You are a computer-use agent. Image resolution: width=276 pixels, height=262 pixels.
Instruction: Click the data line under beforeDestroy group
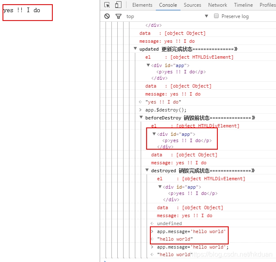(184, 155)
